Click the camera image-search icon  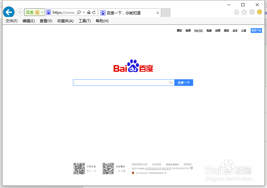[x=171, y=83]
